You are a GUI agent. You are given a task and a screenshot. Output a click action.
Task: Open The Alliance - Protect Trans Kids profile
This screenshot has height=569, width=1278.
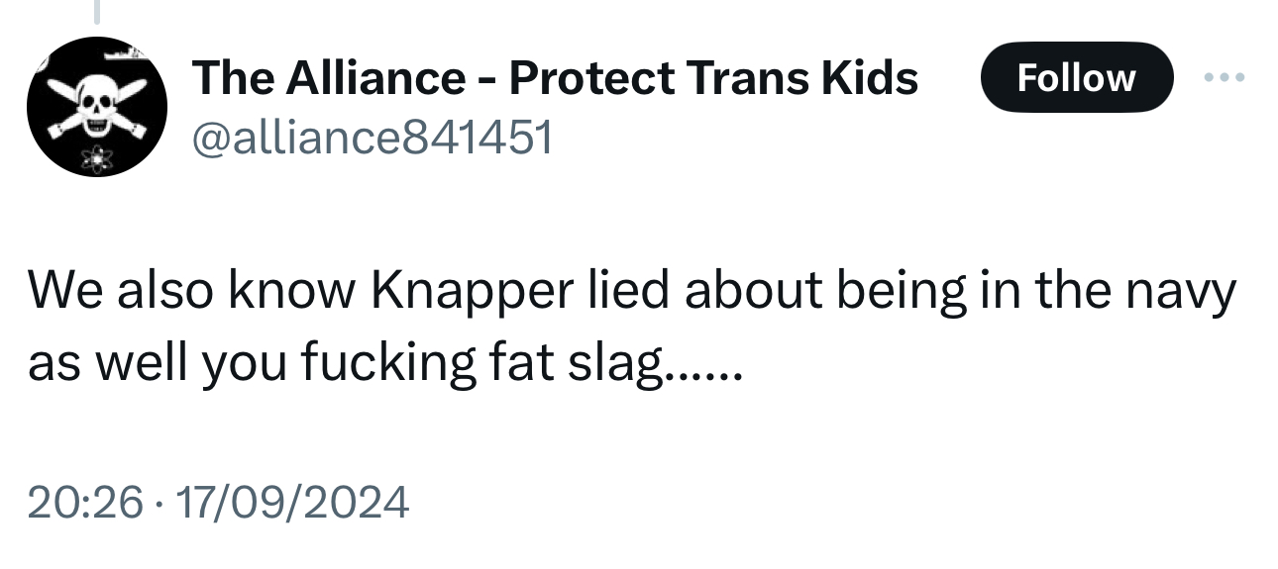click(x=555, y=76)
